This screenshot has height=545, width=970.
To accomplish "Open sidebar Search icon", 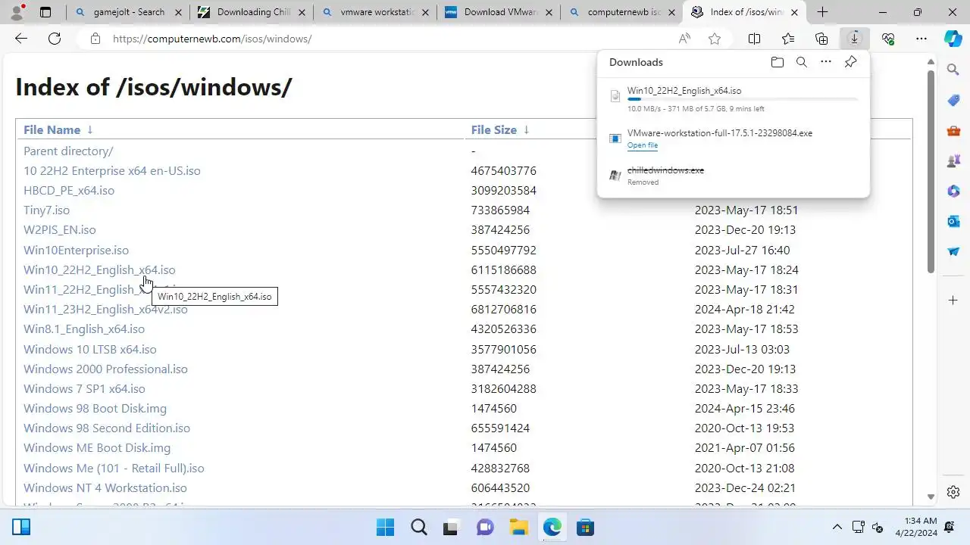I will point(953,70).
